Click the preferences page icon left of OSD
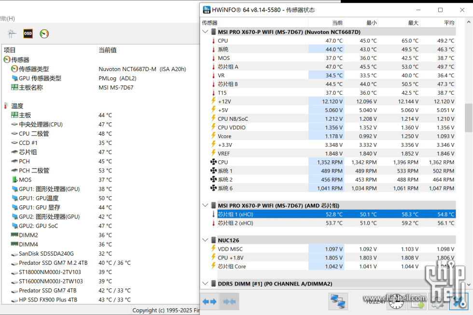The height and width of the screenshot is (315, 473). pyautogui.click(x=12, y=34)
